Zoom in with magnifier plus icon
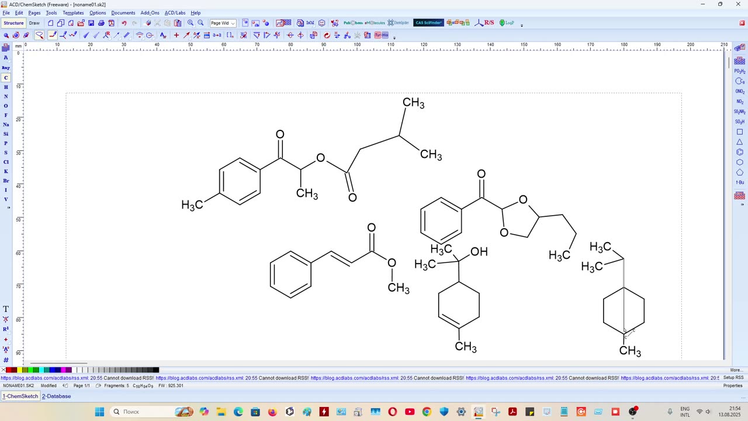Image resolution: width=748 pixels, height=421 pixels. [191, 23]
